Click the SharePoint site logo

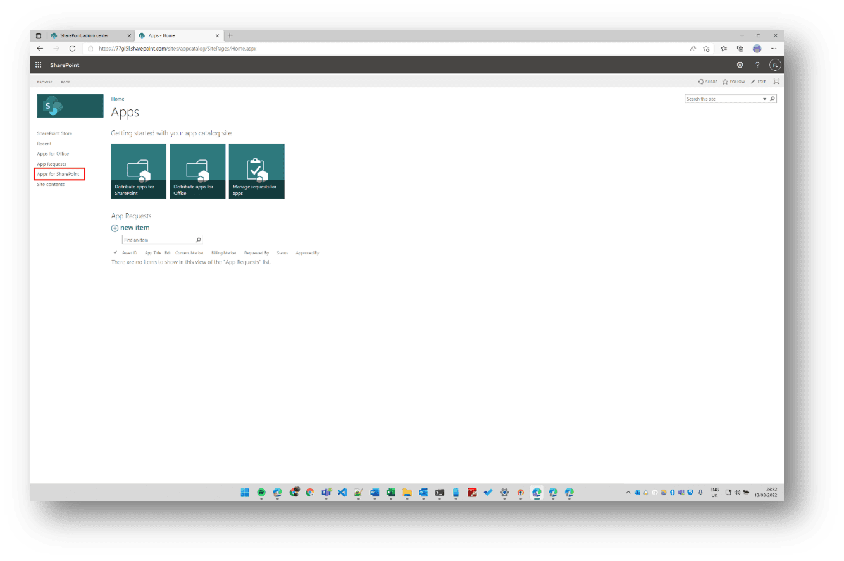pos(70,106)
